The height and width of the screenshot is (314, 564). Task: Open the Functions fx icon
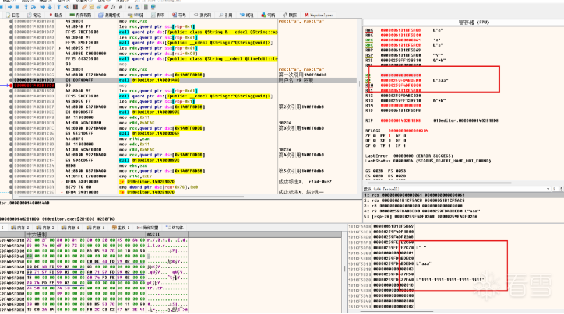click(113, 7)
